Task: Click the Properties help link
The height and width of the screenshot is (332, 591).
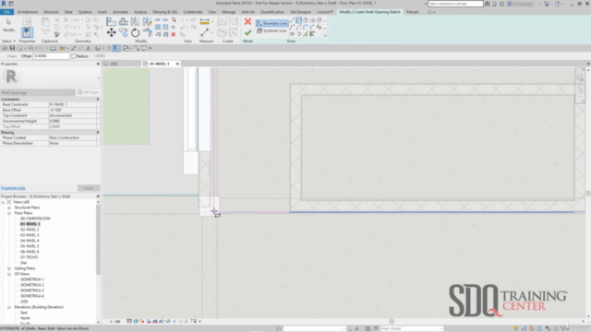Action: [13, 188]
